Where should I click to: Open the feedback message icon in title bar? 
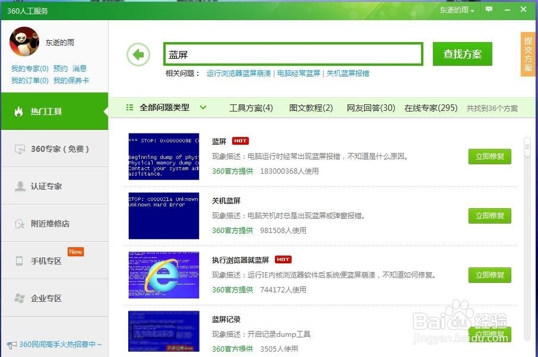(x=489, y=9)
